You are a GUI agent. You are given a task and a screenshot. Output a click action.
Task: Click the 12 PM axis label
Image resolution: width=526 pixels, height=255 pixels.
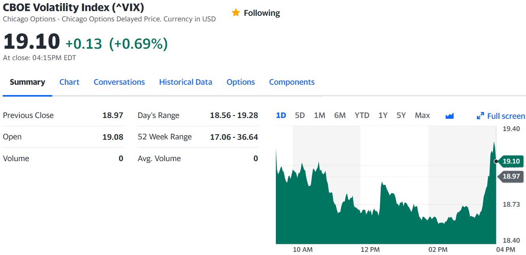[370, 249]
